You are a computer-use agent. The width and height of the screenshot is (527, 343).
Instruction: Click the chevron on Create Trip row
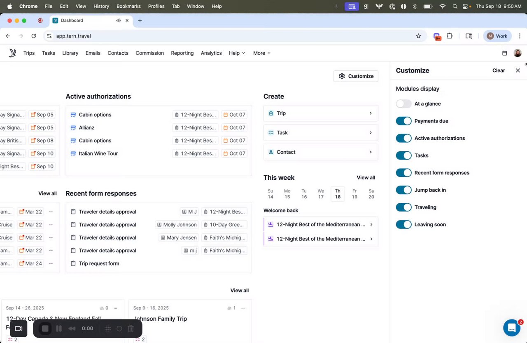click(371, 113)
